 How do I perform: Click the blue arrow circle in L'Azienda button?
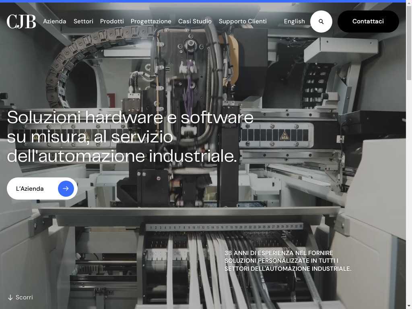point(66,188)
